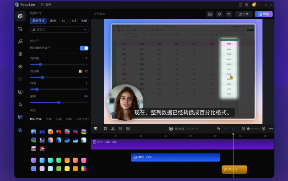Open the preview layout icon in top bar
This screenshot has width=288, height=181.
point(210,14)
